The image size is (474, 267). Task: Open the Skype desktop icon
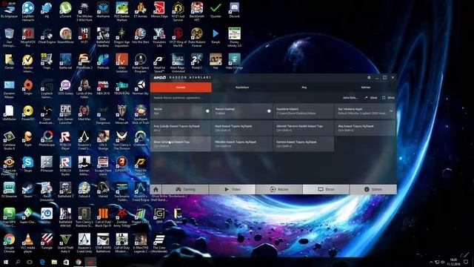point(28,165)
